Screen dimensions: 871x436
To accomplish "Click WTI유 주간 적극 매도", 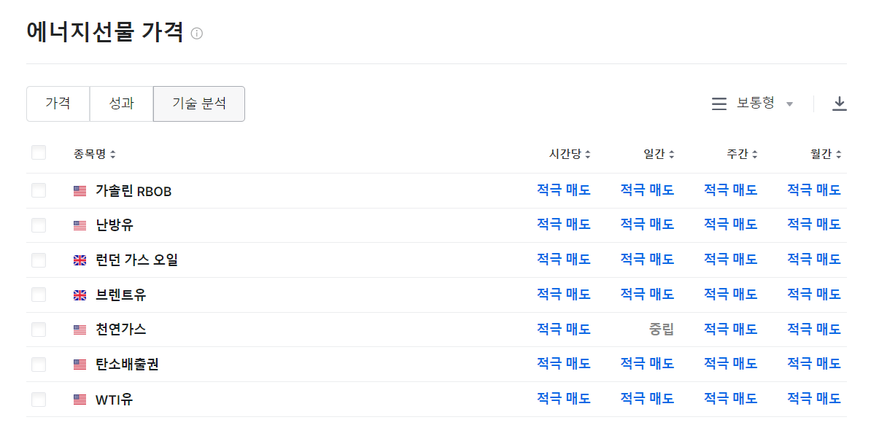I will click(730, 399).
